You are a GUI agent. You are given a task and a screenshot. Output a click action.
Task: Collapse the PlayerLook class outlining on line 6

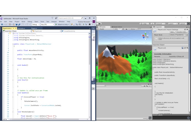tap(13, 44)
